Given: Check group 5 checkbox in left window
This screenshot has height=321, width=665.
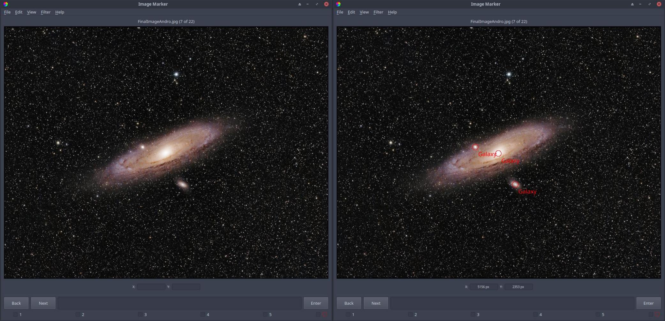Looking at the screenshot, I should point(265,315).
